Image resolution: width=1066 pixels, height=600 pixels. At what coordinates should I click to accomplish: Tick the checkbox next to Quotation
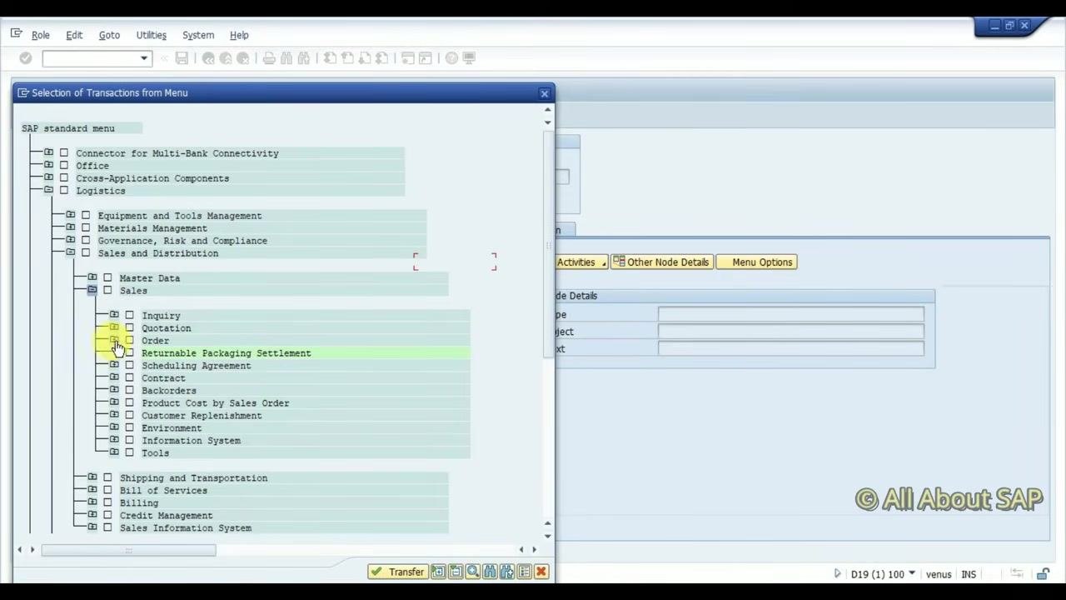[x=129, y=328]
